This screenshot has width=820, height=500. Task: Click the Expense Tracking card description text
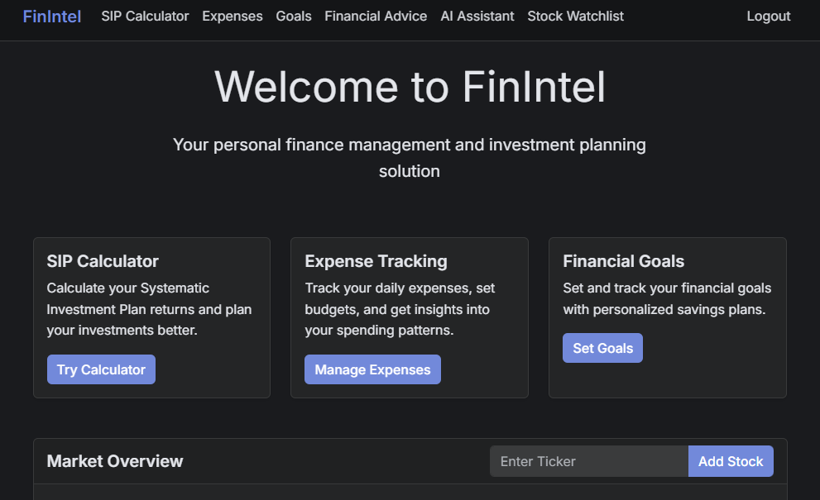tap(400, 309)
